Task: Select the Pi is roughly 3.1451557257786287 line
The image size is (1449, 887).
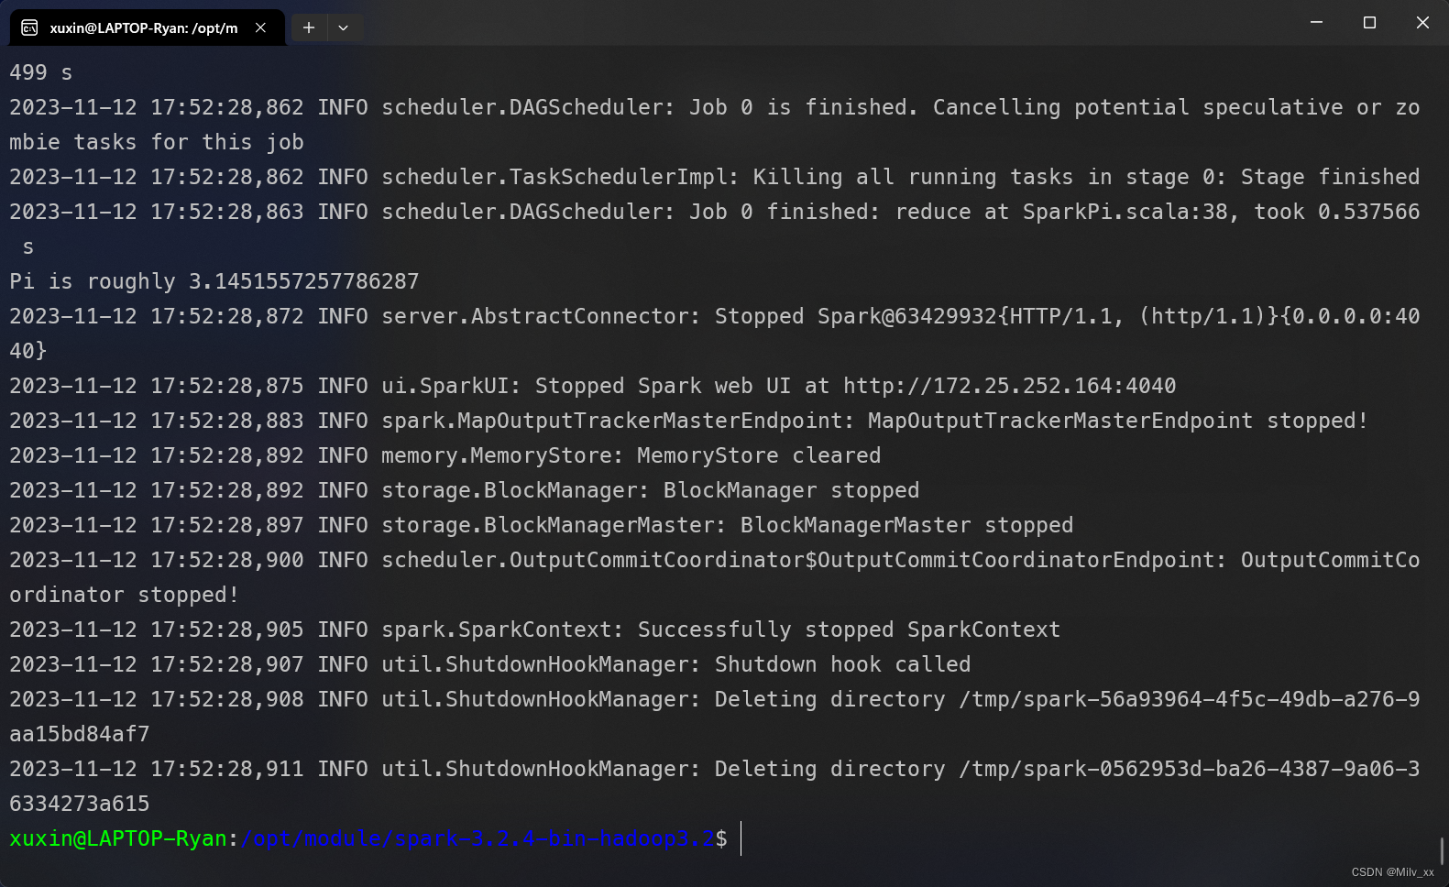Action: (213, 280)
